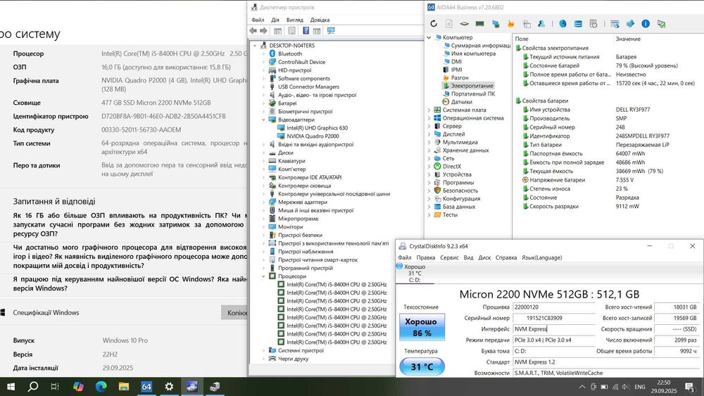Start the AIDA64 stability test flame icon
This screenshot has width=704, height=396.
coord(511,24)
